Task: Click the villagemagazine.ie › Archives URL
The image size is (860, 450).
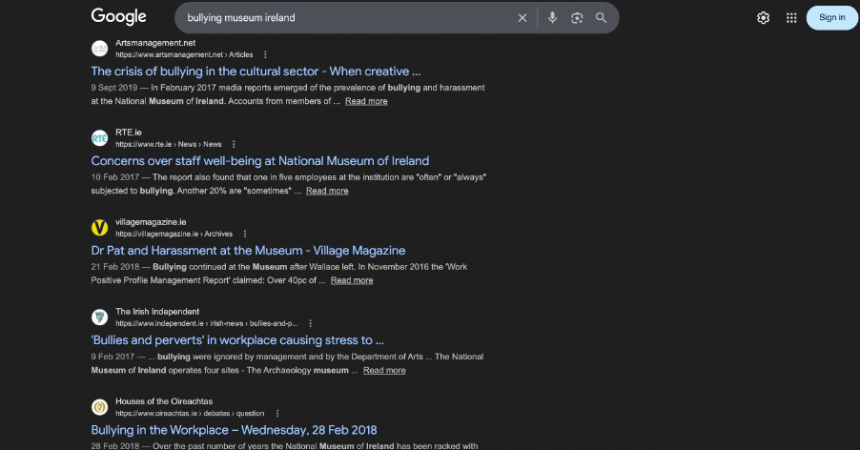Action: (x=174, y=234)
